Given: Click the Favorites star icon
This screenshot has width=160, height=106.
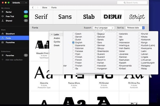Looking at the screenshot, I should (x=3, y=55).
